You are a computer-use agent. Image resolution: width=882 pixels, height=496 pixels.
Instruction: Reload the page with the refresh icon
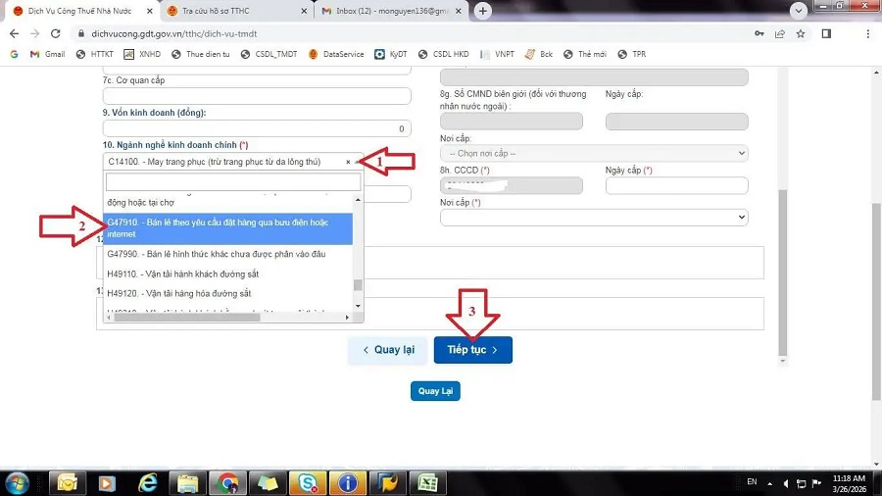55,33
